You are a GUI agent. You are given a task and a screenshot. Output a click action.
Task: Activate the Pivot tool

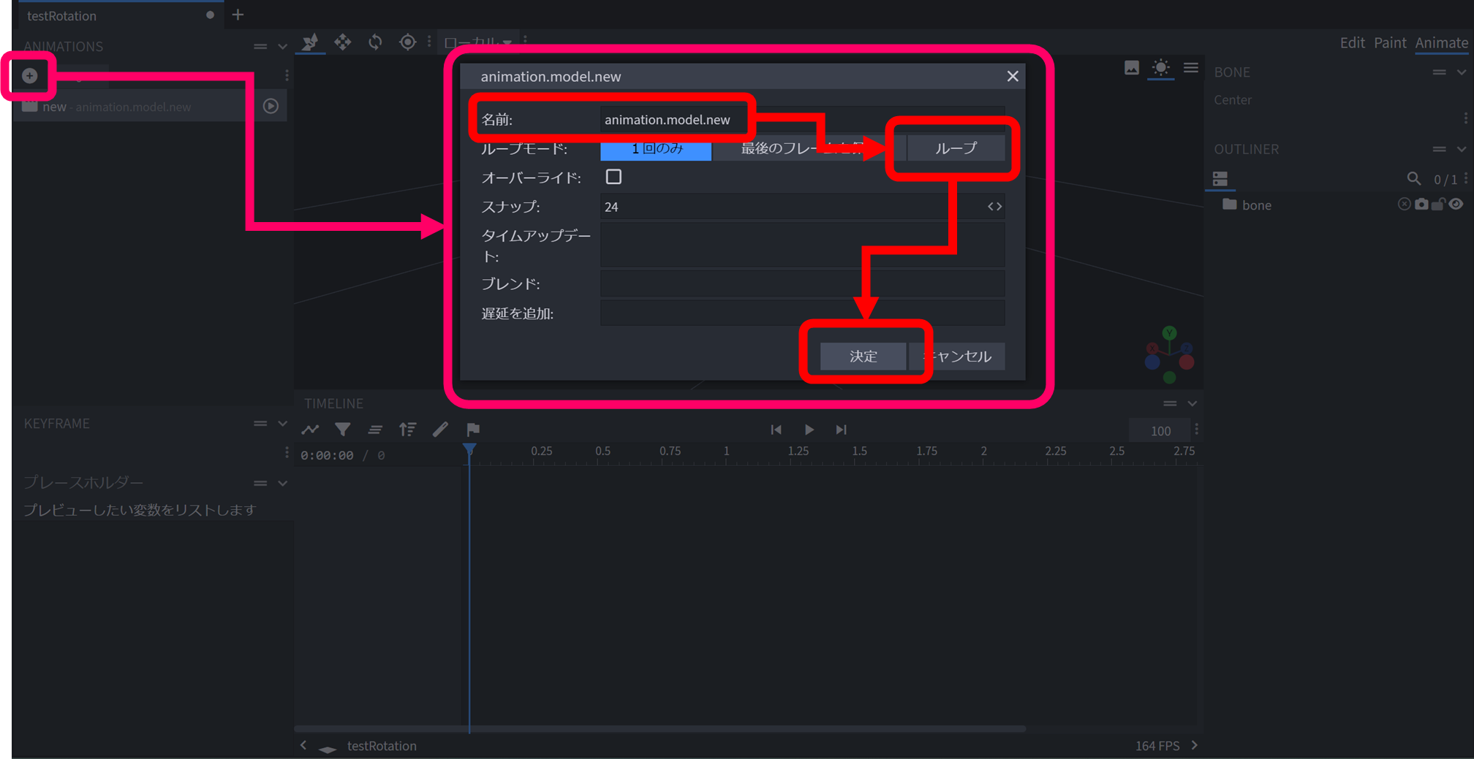407,42
